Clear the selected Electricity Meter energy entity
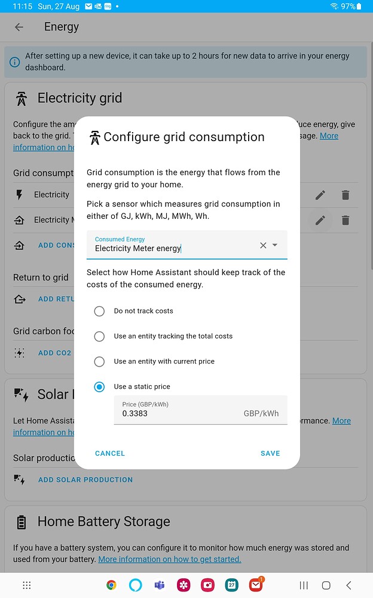The width and height of the screenshot is (373, 598). (263, 245)
